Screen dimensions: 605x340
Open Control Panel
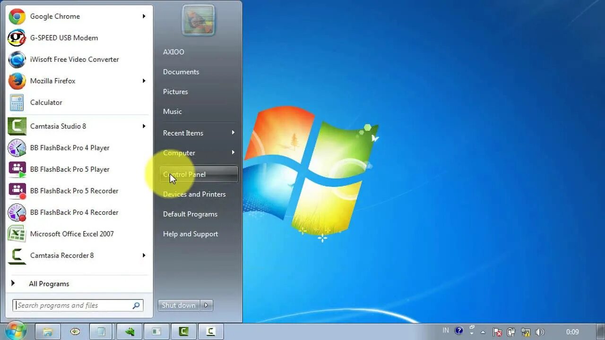pyautogui.click(x=199, y=174)
